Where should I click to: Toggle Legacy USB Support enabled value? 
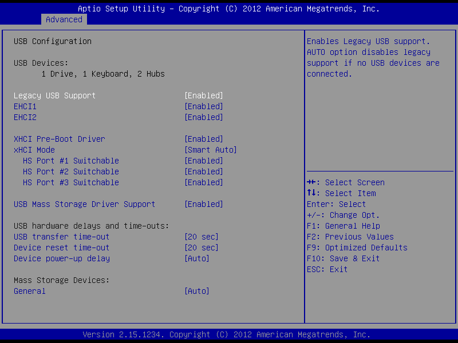(x=203, y=95)
